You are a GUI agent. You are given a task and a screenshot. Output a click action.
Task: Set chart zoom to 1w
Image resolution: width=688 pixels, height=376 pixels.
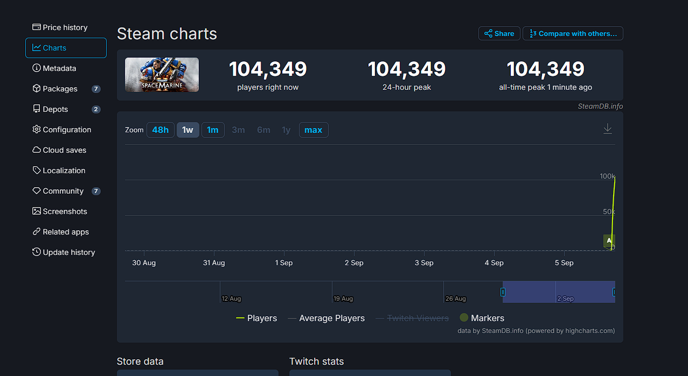coord(187,130)
